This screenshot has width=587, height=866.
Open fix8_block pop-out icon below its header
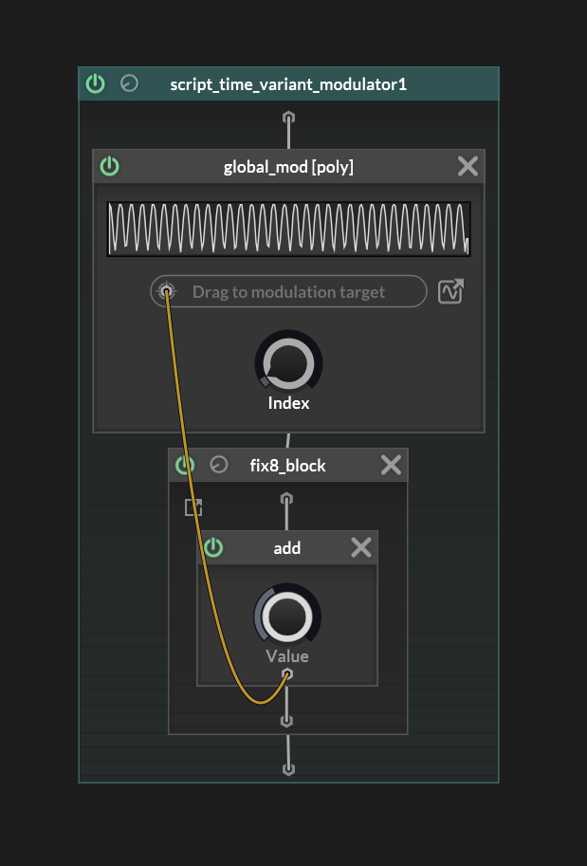click(x=193, y=507)
